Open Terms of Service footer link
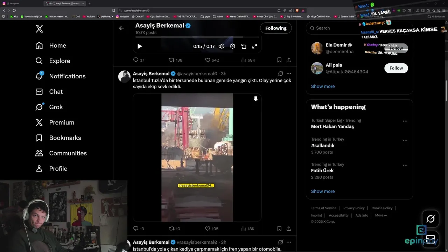 point(323,208)
